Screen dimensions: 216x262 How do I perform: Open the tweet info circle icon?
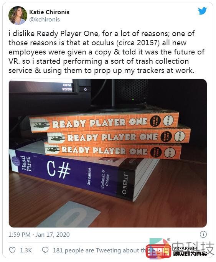[x=203, y=234]
